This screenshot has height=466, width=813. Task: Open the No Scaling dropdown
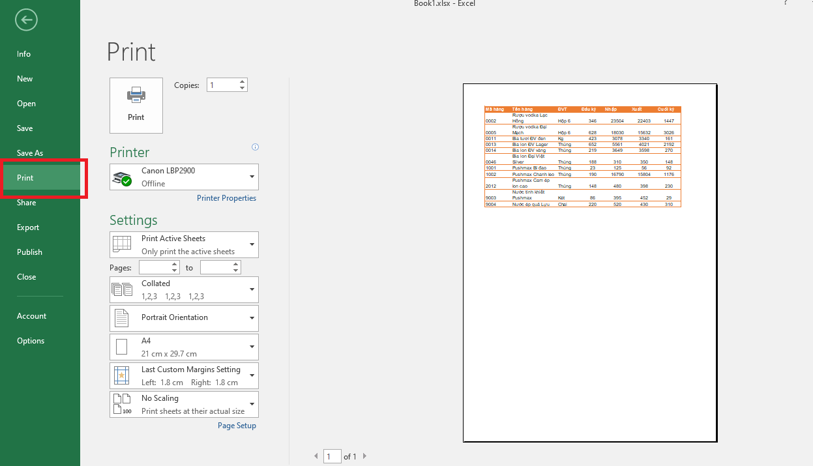252,404
